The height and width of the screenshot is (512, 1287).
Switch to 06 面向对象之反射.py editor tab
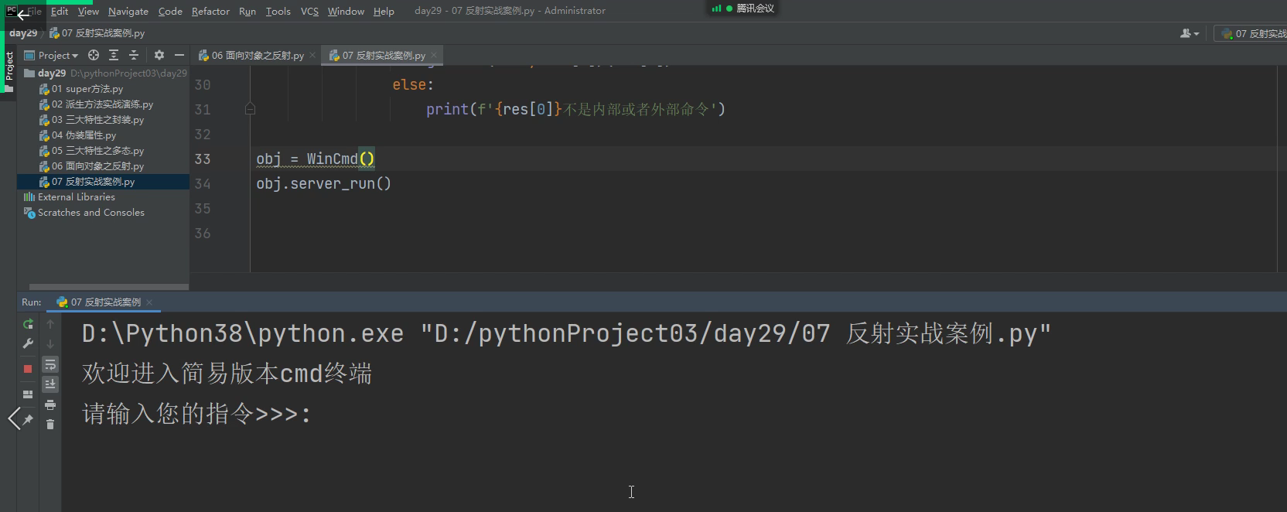click(257, 55)
